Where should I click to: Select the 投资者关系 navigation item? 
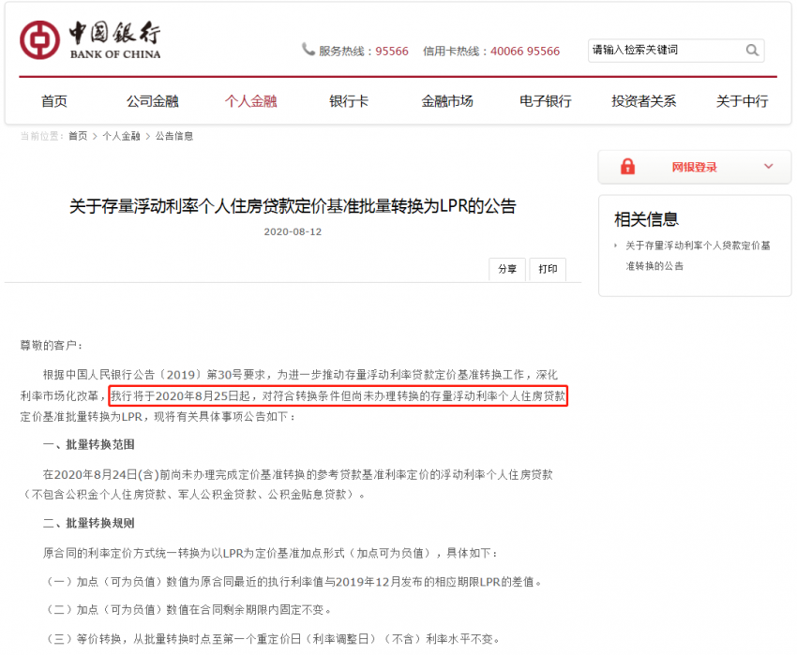[644, 100]
